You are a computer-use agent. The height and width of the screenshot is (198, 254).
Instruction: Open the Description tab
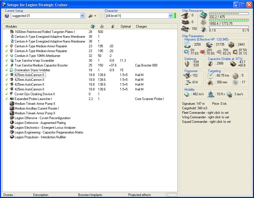(41, 195)
